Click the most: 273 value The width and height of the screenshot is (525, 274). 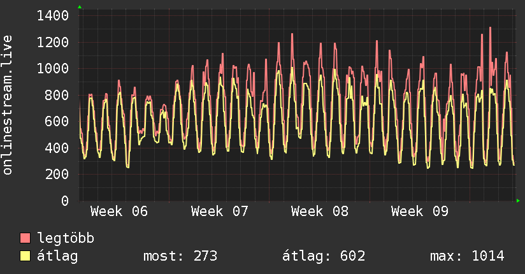pos(180,256)
